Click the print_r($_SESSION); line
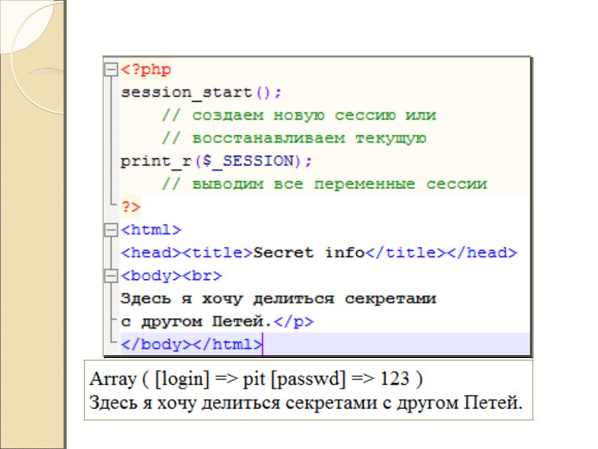The image size is (598, 449). [216, 162]
